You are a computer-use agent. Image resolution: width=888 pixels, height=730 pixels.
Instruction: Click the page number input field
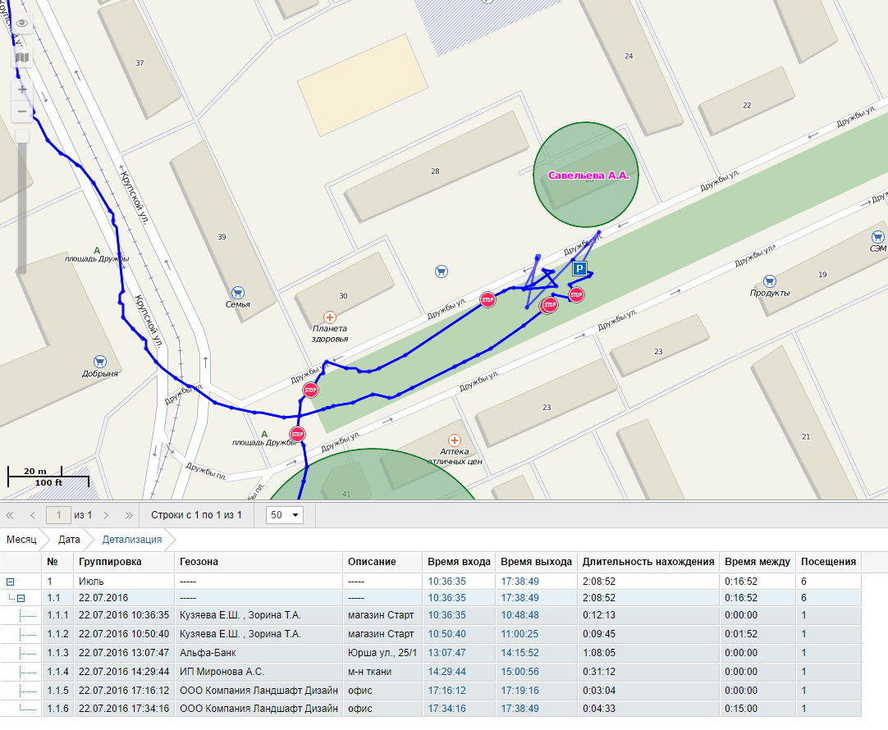coord(58,515)
